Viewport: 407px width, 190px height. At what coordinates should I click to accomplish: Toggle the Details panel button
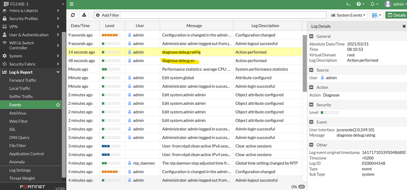point(396,15)
